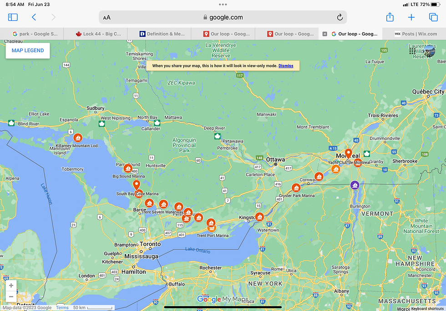Select the orange pin on Montreal
The width and height of the screenshot is (446, 311).
tap(349, 153)
